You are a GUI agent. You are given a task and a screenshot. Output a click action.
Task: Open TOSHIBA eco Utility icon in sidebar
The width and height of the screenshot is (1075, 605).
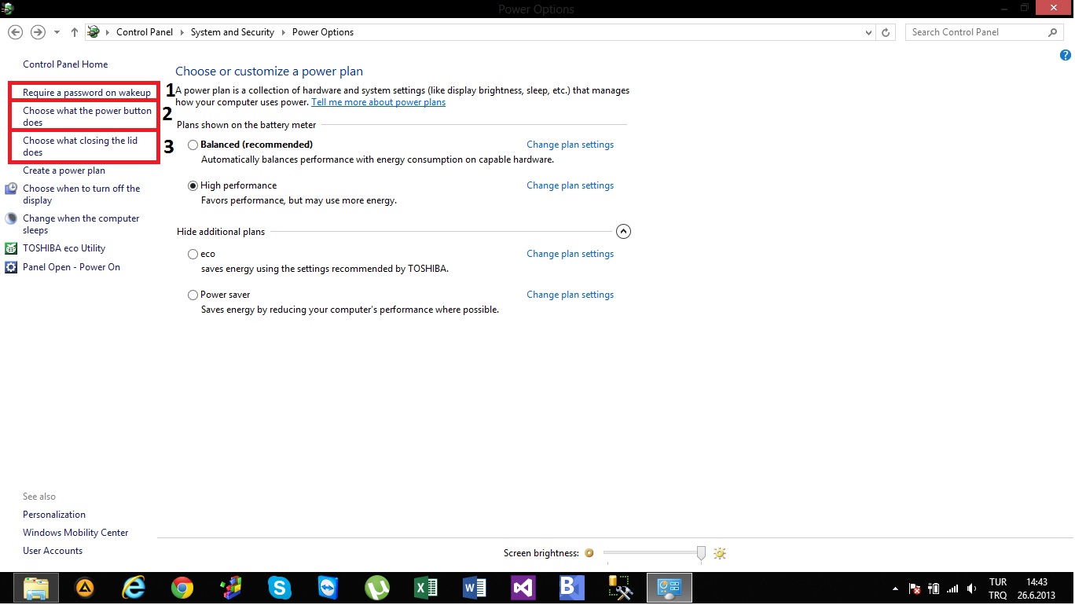coord(11,248)
